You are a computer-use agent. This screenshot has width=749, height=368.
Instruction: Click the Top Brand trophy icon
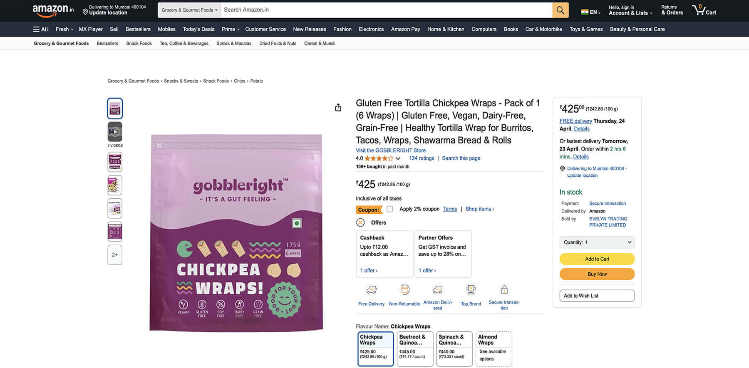(x=471, y=290)
